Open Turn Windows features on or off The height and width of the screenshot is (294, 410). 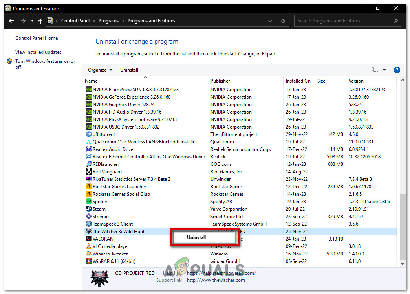[x=45, y=64]
